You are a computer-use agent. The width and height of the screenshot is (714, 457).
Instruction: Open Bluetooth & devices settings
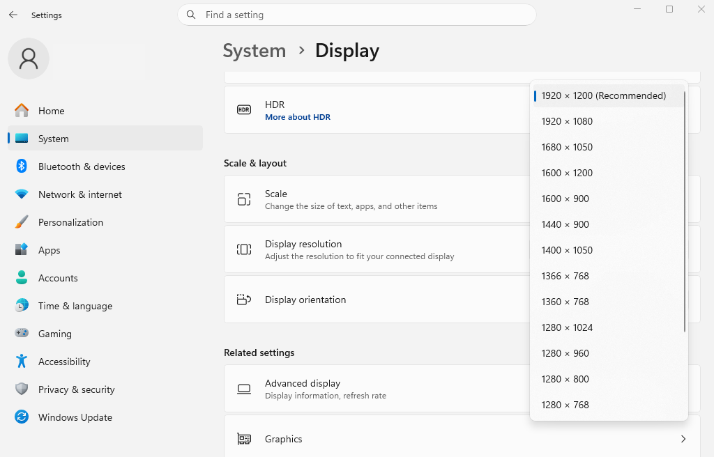tap(105, 166)
